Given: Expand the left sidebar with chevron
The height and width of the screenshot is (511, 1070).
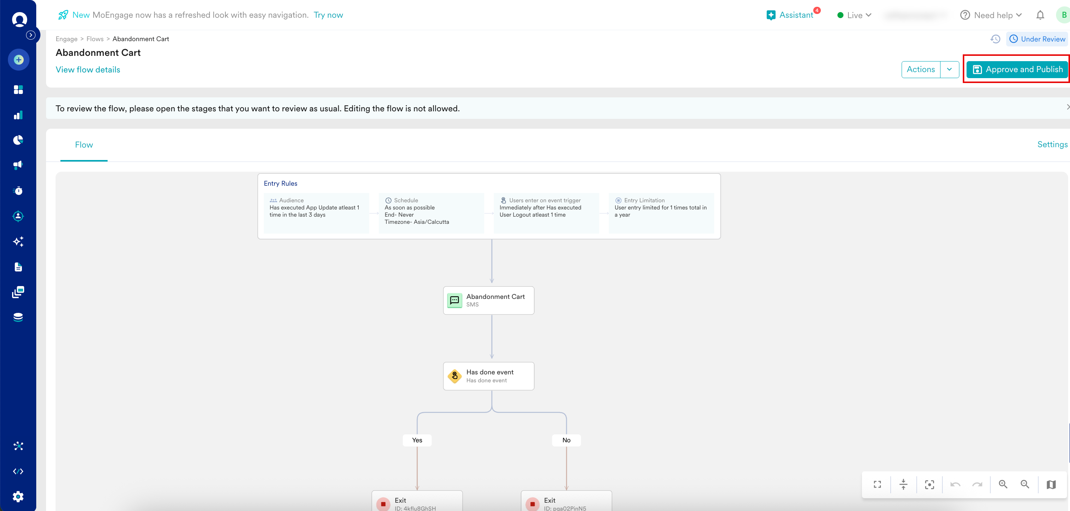Looking at the screenshot, I should pyautogui.click(x=30, y=35).
